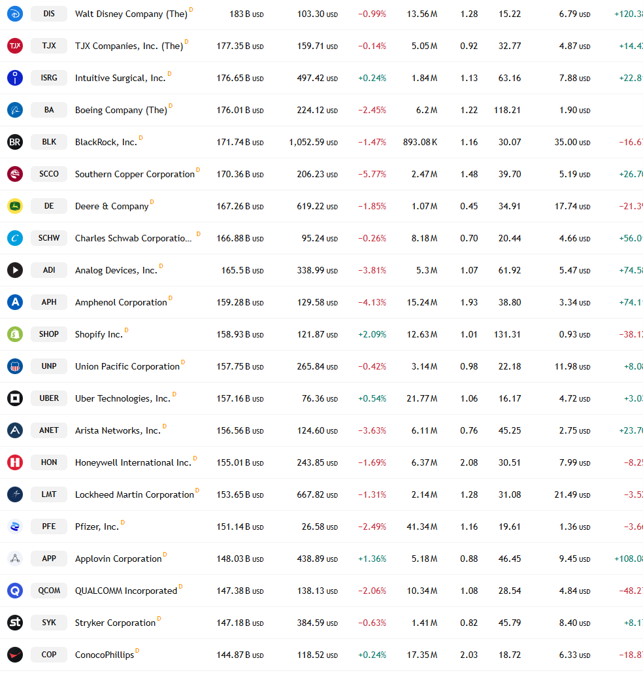Click TJX market cap 177.35 B USD
643x673 pixels.
240,46
